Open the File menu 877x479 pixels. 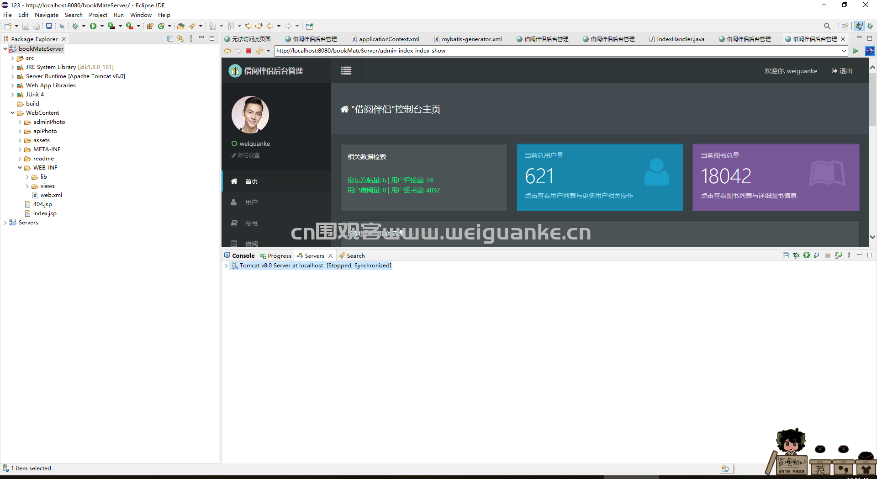pos(8,15)
